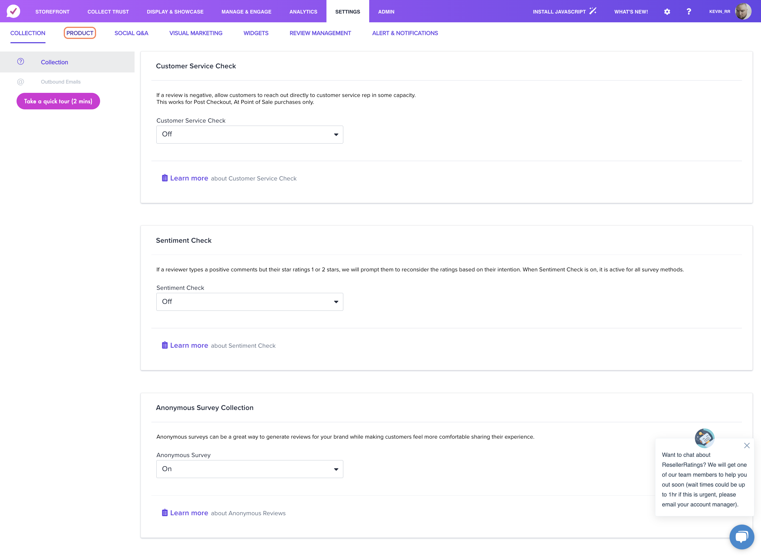Image resolution: width=761 pixels, height=556 pixels.
Task: Open the Collect Trust menu
Action: tap(108, 12)
